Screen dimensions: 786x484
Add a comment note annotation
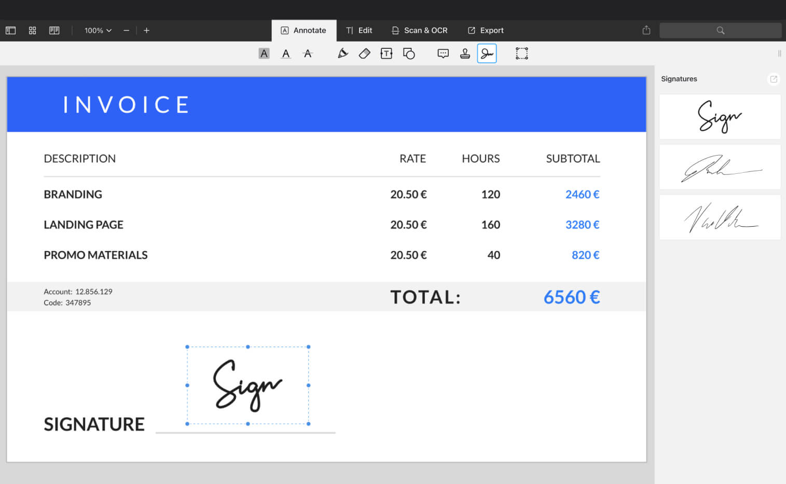tap(443, 53)
